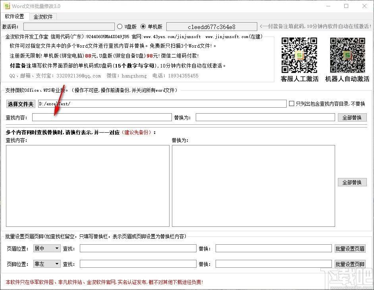Open the 机器人自动激活 QR code image

pyautogui.click(x=347, y=55)
